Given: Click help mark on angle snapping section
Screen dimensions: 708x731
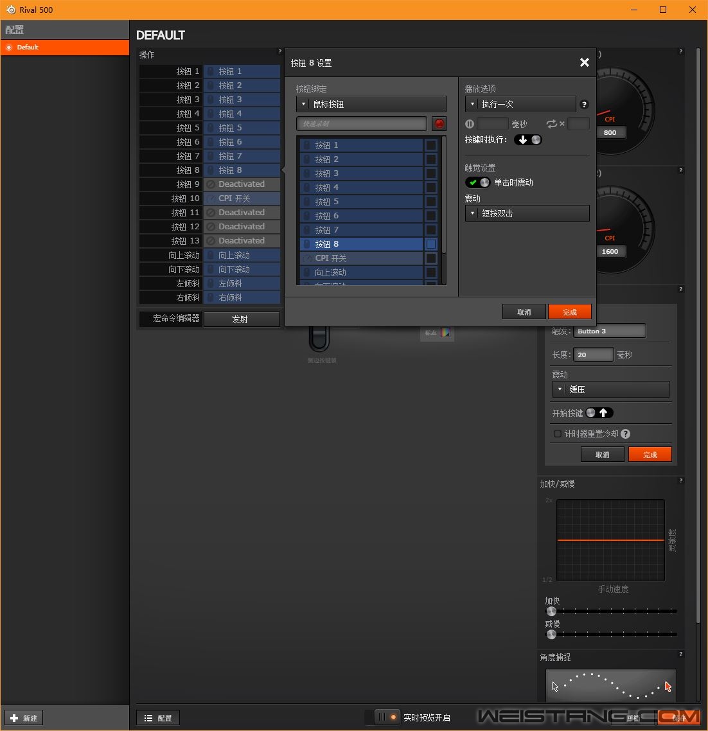Looking at the screenshot, I should (681, 654).
